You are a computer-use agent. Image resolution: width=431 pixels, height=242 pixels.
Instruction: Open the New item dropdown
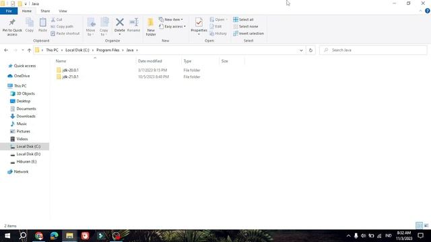click(x=170, y=19)
